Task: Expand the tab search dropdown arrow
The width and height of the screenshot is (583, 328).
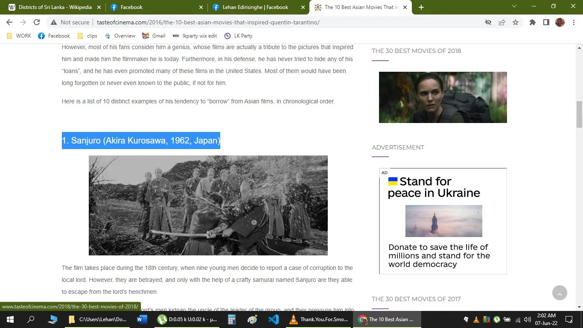Action: 514,6
